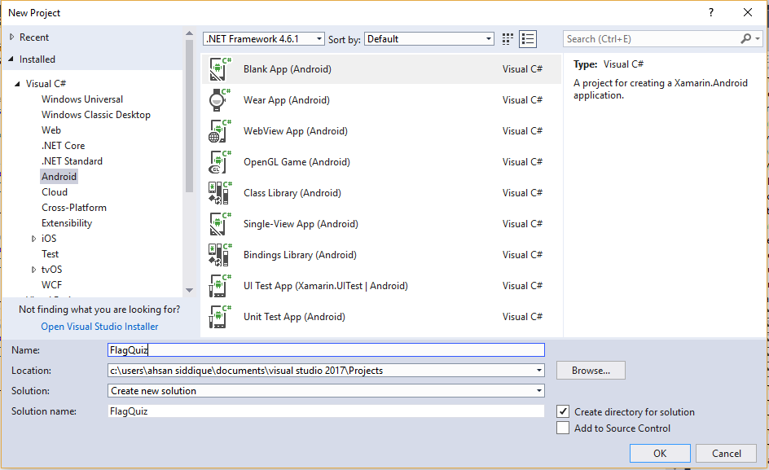Image resolution: width=769 pixels, height=470 pixels.
Task: Collapse the Installed node
Action: point(11,59)
